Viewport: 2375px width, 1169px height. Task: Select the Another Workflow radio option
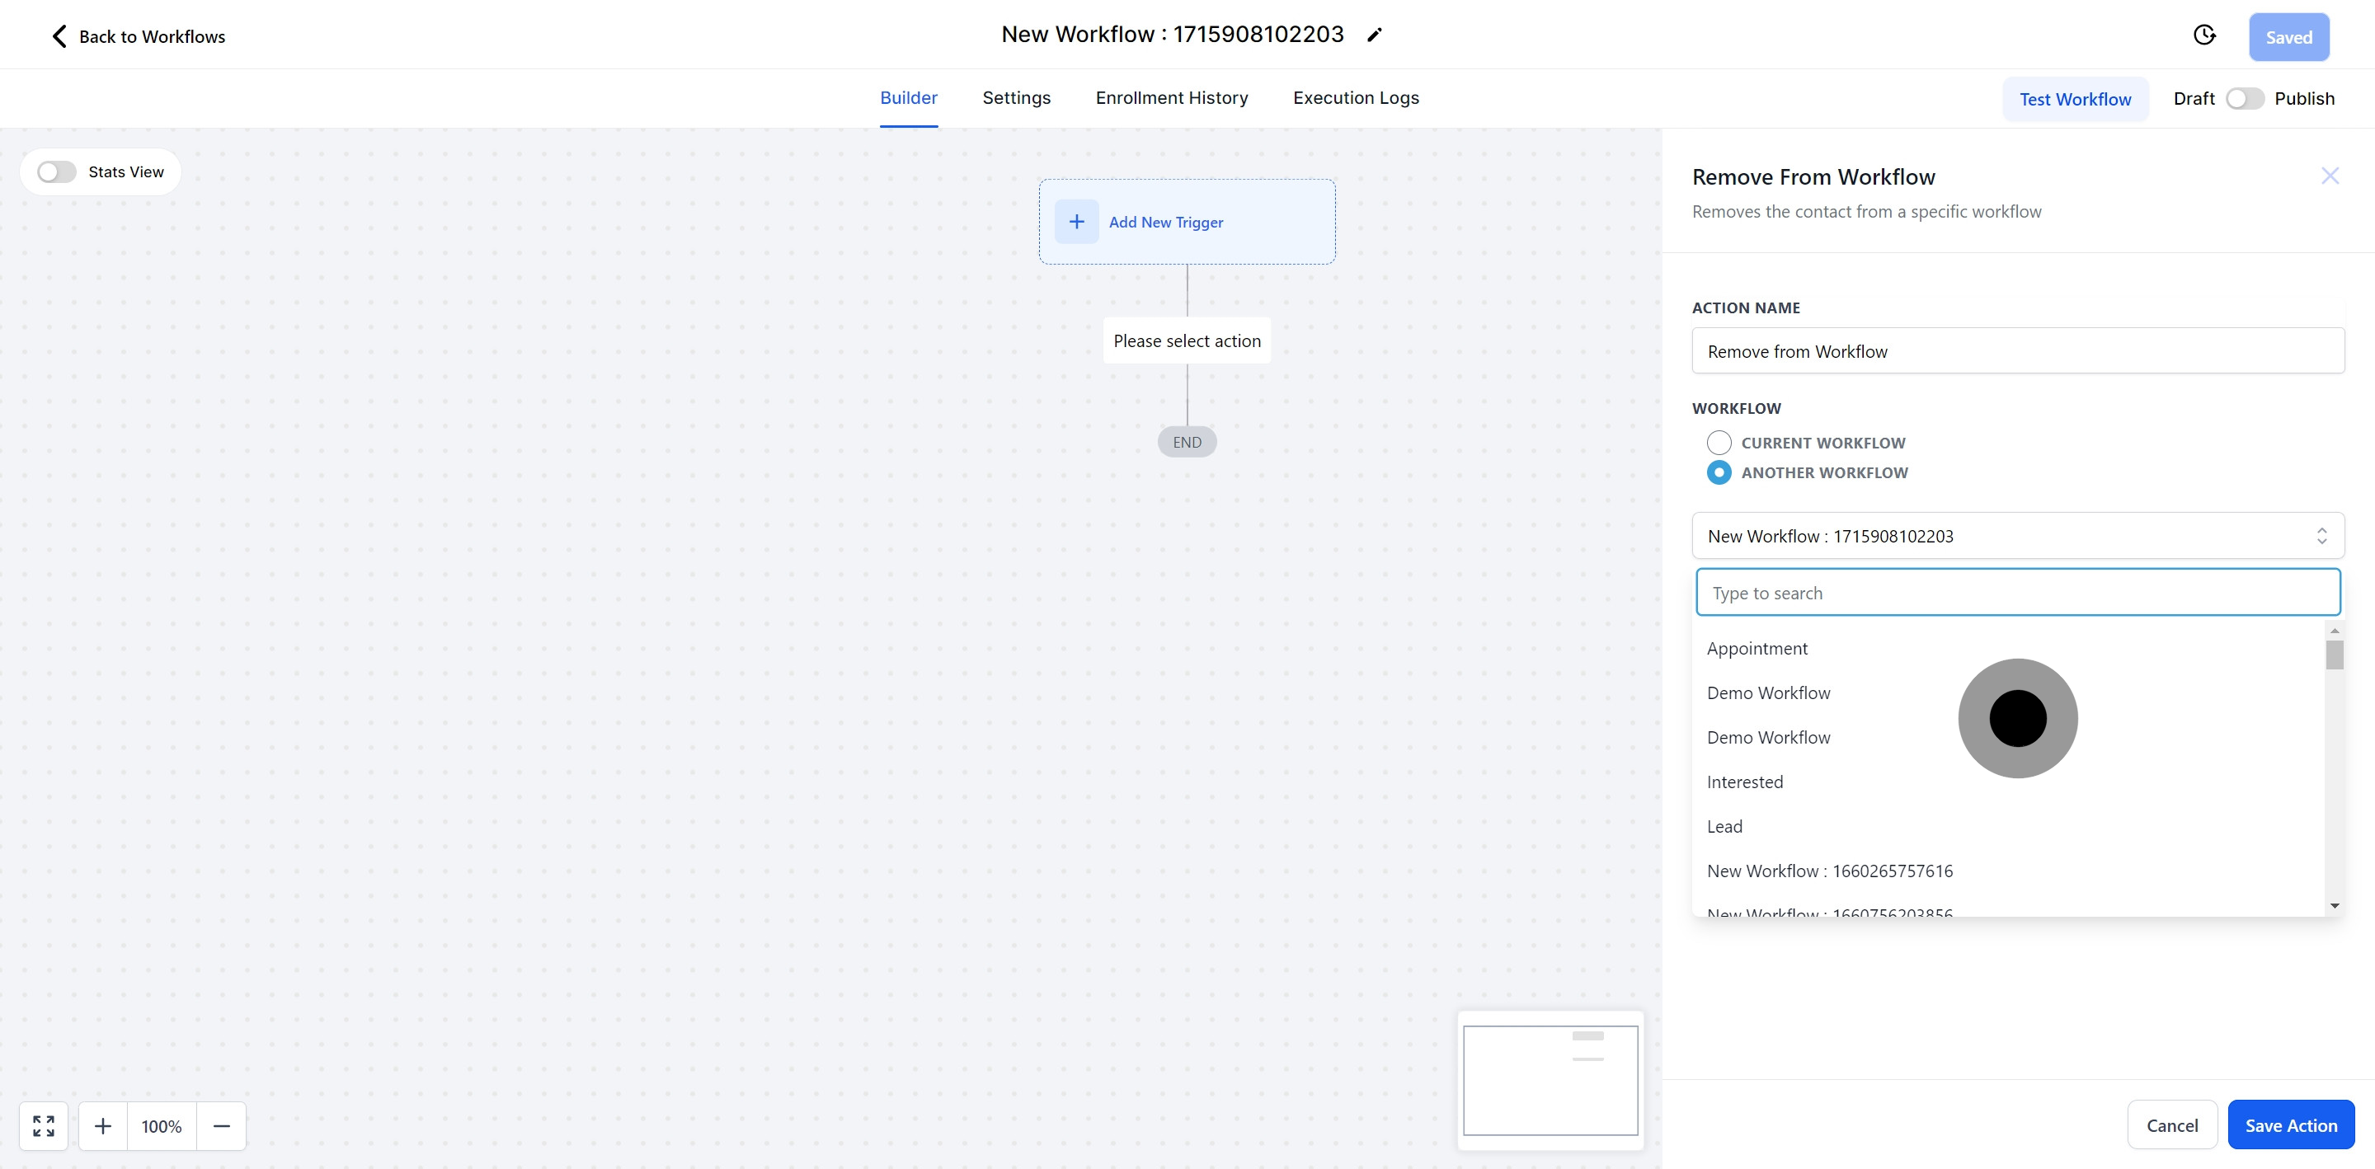[1719, 472]
